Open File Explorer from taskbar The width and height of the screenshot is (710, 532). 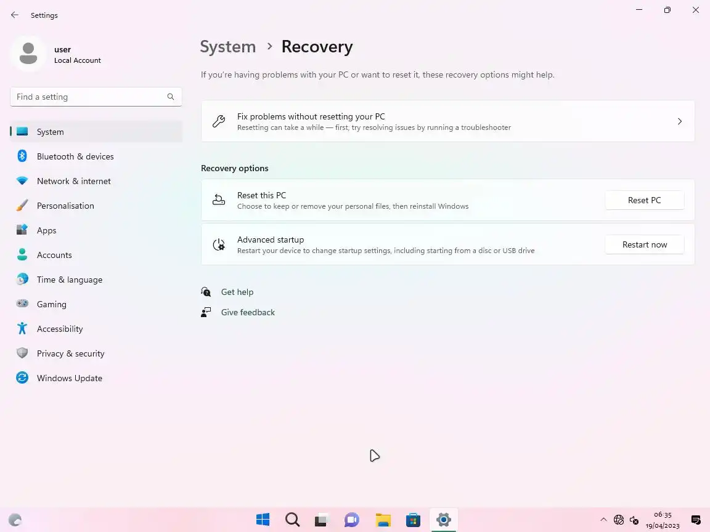[x=383, y=520]
